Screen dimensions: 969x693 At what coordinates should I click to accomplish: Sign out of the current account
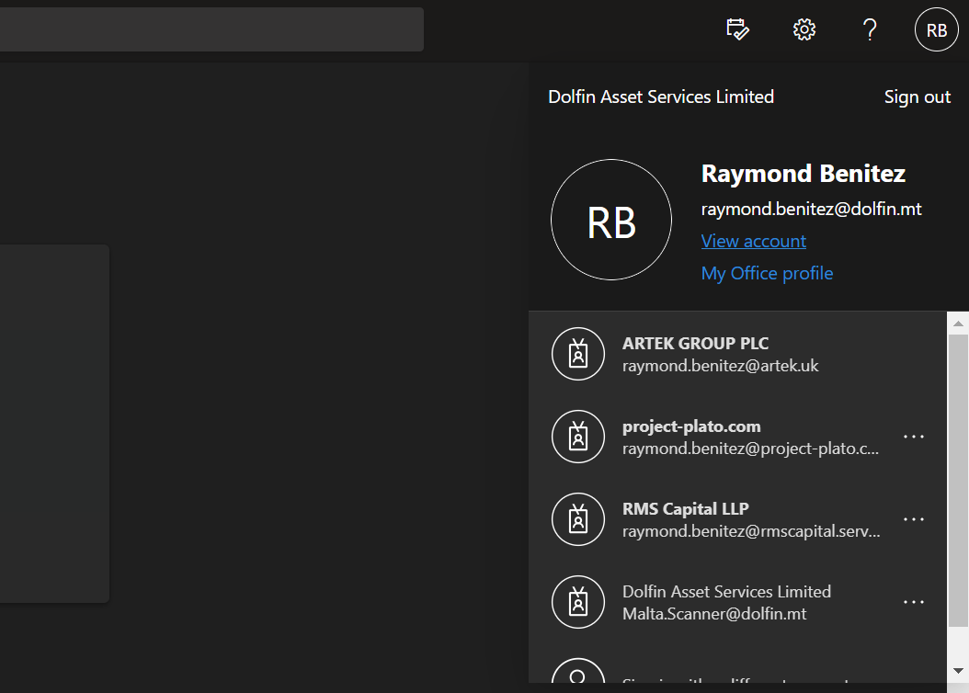tap(917, 97)
